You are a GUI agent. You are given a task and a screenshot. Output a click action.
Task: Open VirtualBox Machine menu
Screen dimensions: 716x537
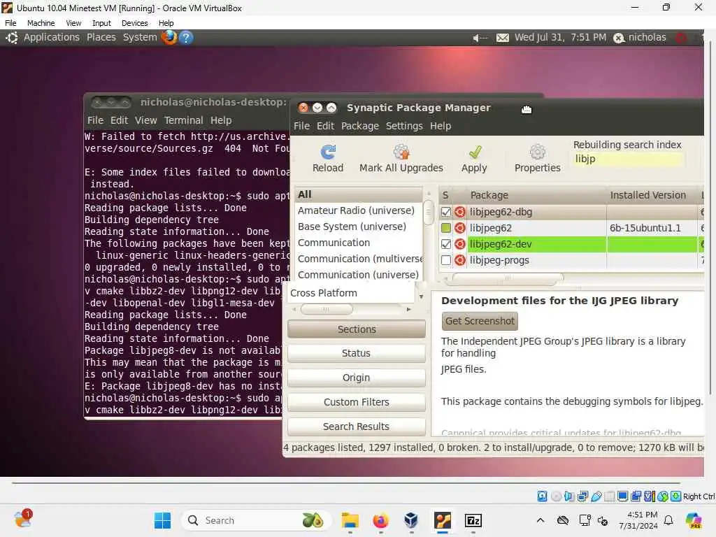coord(41,23)
